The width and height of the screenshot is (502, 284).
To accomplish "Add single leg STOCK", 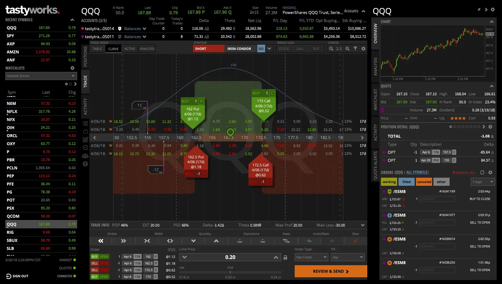I will tap(284, 49).
